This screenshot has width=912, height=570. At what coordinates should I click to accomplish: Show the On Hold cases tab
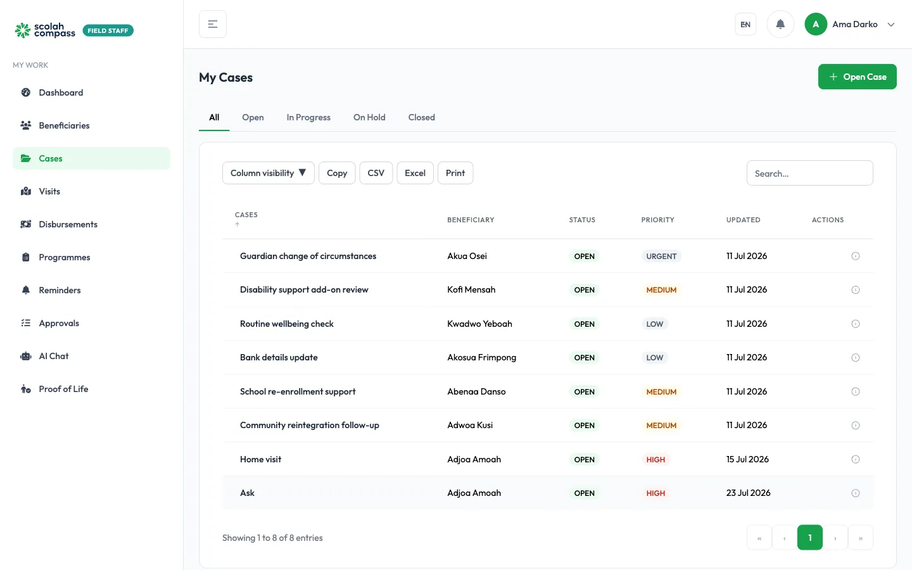coord(369,117)
